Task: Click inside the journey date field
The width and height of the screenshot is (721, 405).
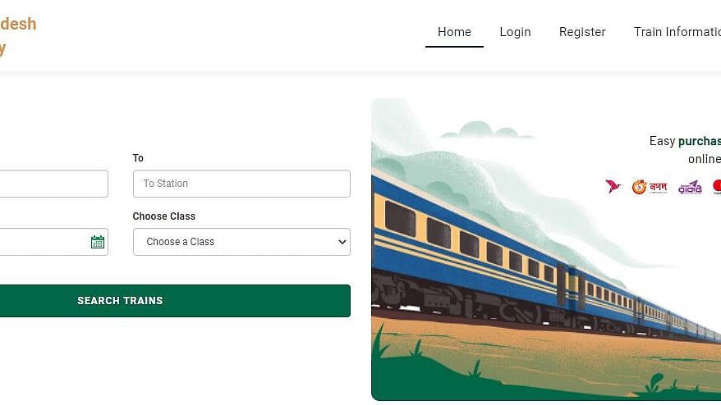Action: [x=41, y=242]
